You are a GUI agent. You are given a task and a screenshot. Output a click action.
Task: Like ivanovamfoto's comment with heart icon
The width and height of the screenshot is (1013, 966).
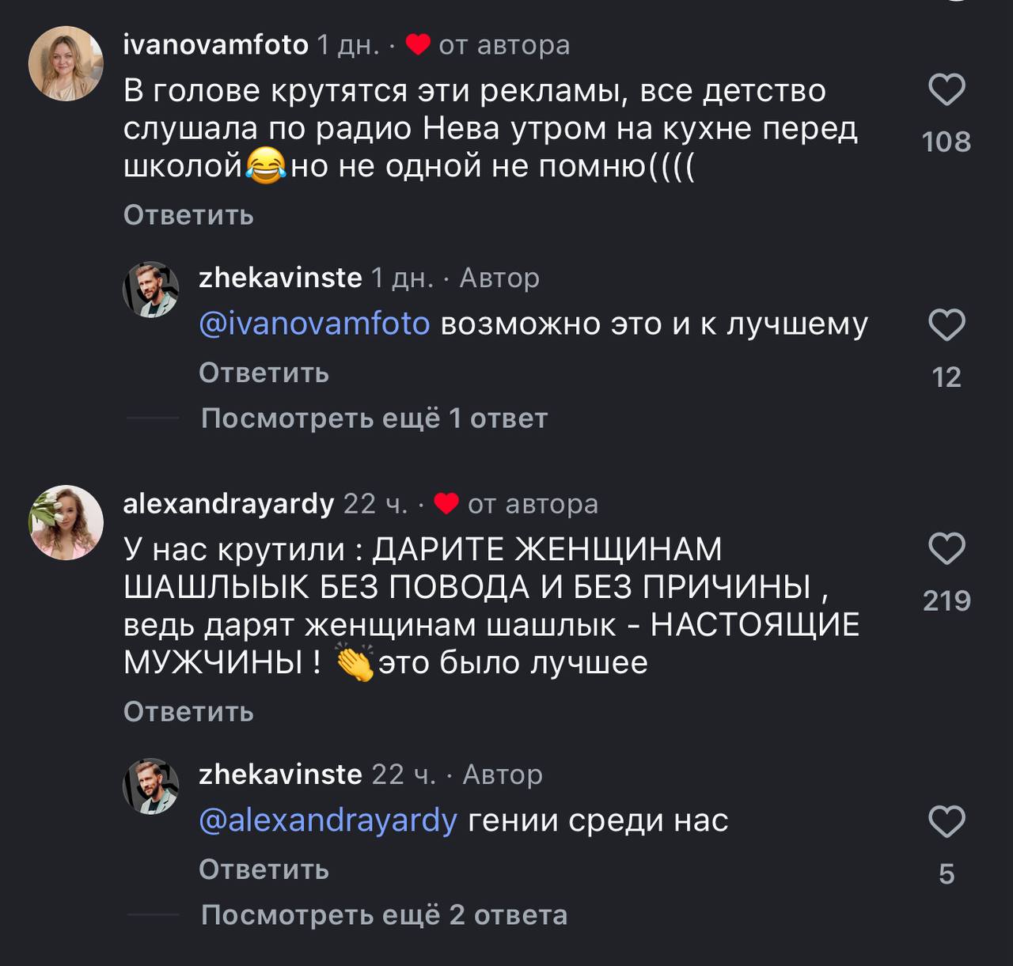click(947, 90)
